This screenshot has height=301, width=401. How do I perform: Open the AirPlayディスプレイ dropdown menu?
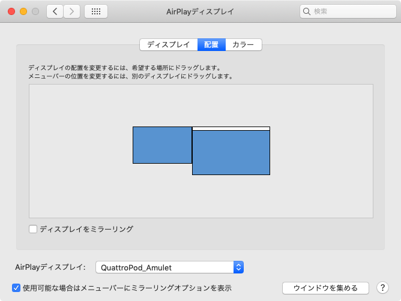click(x=169, y=267)
